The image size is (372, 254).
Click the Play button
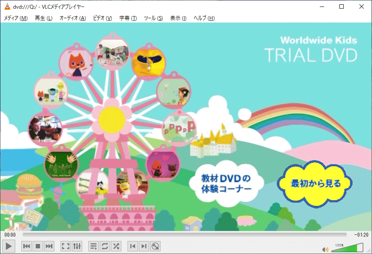(x=9, y=246)
